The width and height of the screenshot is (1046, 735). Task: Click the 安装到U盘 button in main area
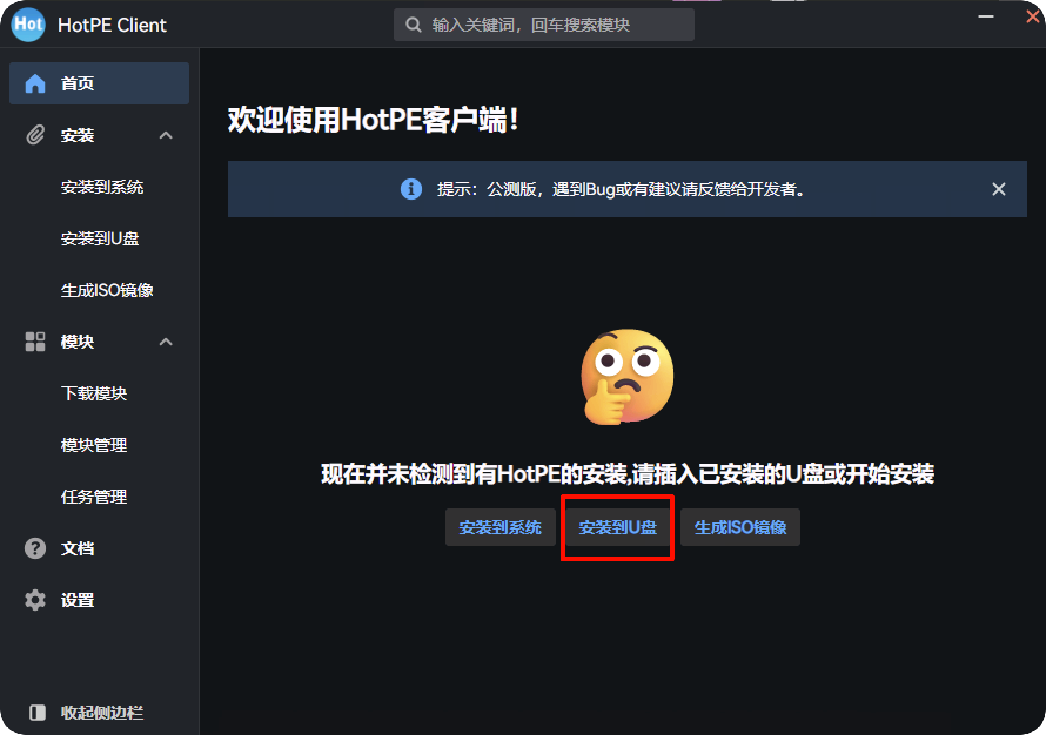coord(618,527)
